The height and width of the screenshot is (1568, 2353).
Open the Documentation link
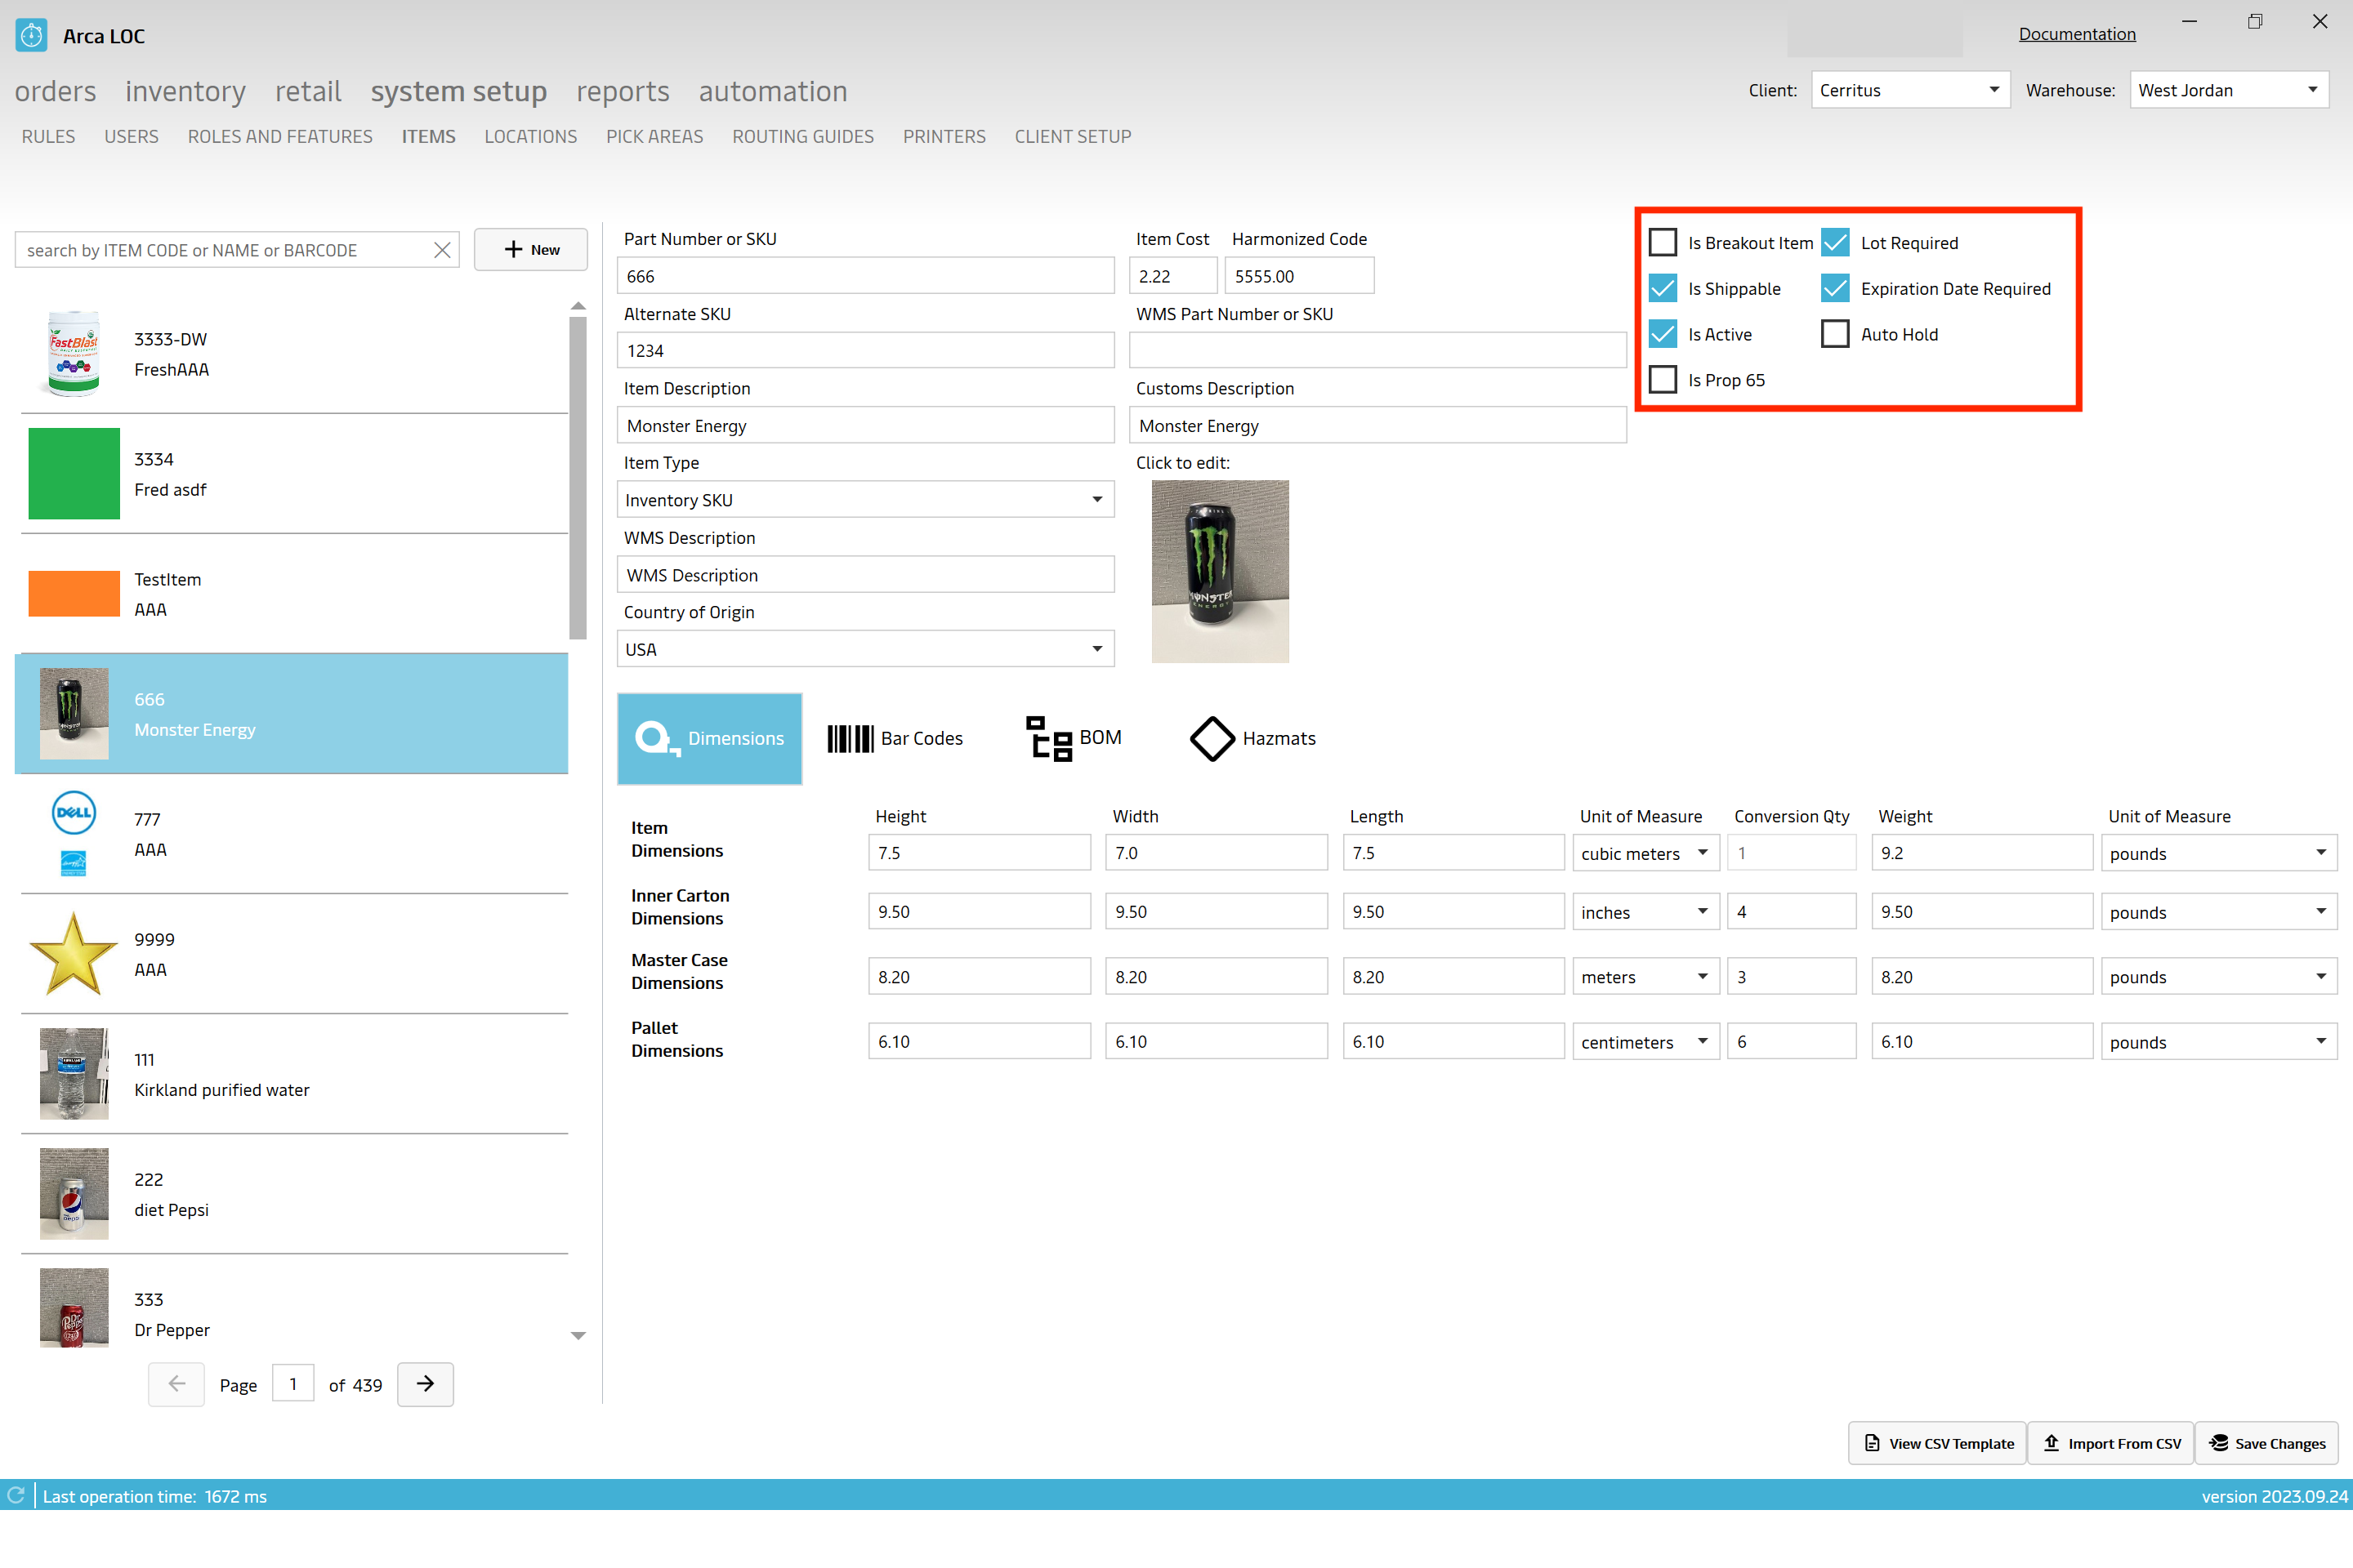click(x=2077, y=34)
